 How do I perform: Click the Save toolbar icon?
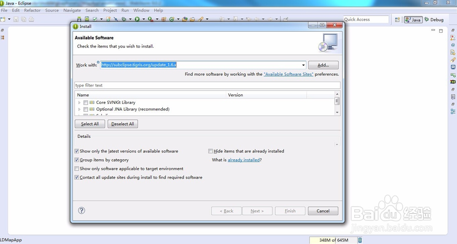(x=16, y=19)
